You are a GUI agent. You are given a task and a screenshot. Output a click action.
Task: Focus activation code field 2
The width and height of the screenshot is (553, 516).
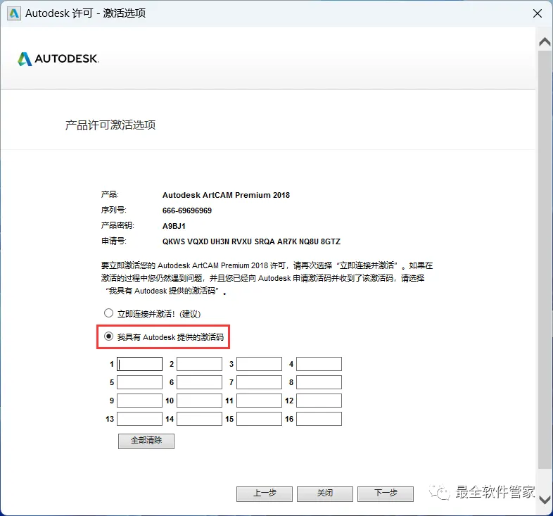click(x=199, y=364)
